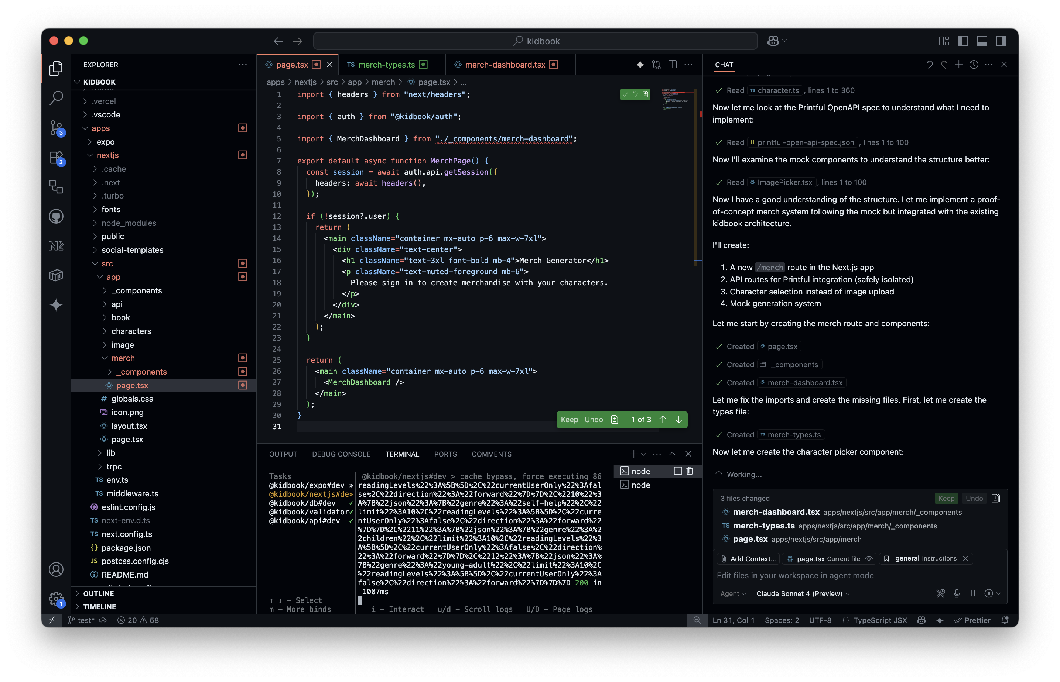Screen dimensions: 1060x682
Task: Open the GitHub panel in activity bar
Action: tap(56, 217)
